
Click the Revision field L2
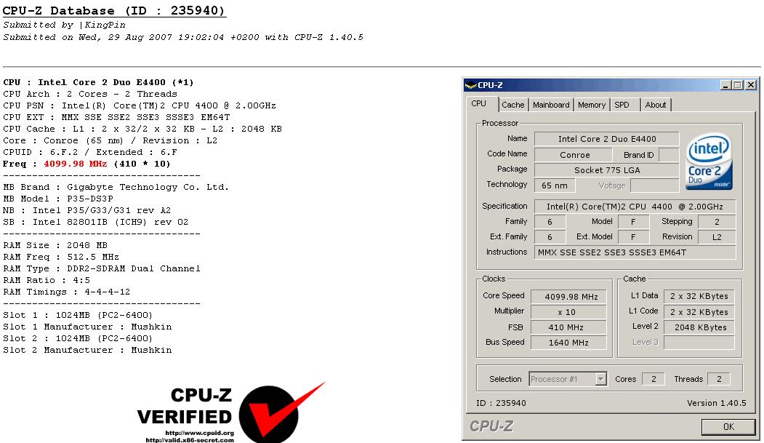tap(717, 237)
